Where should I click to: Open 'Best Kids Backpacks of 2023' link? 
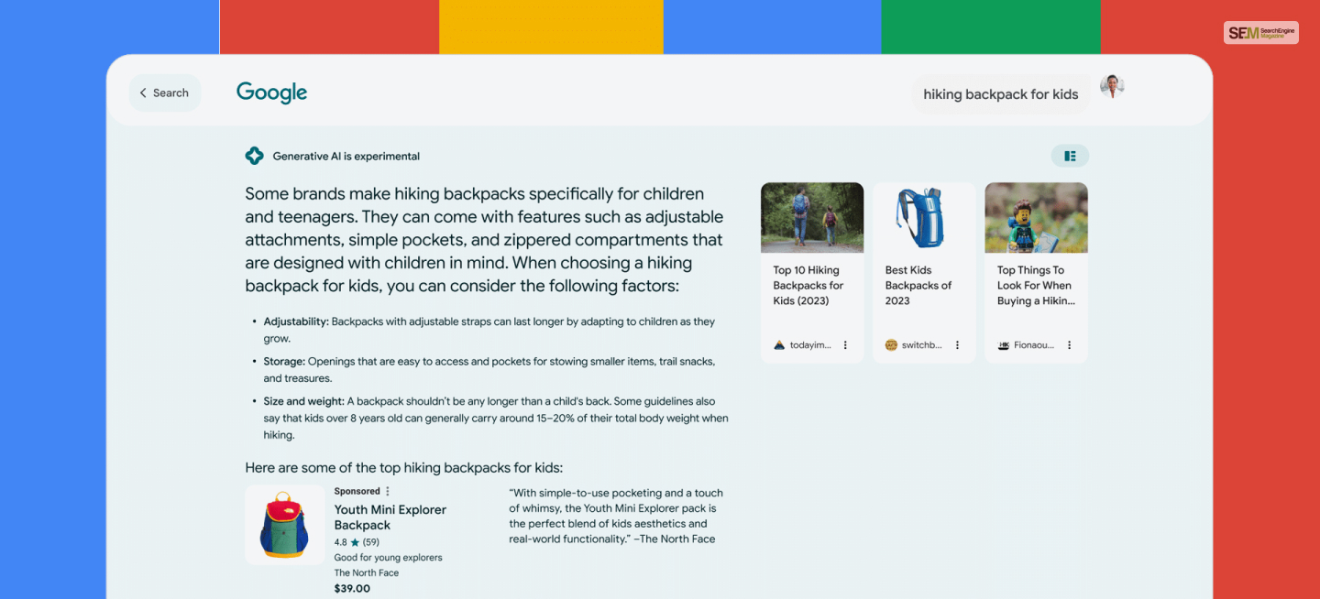coord(918,285)
